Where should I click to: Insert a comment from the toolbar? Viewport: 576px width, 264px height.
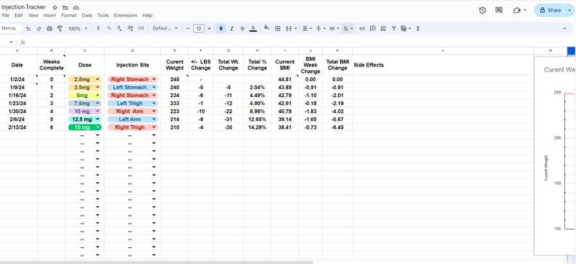[x=372, y=28]
